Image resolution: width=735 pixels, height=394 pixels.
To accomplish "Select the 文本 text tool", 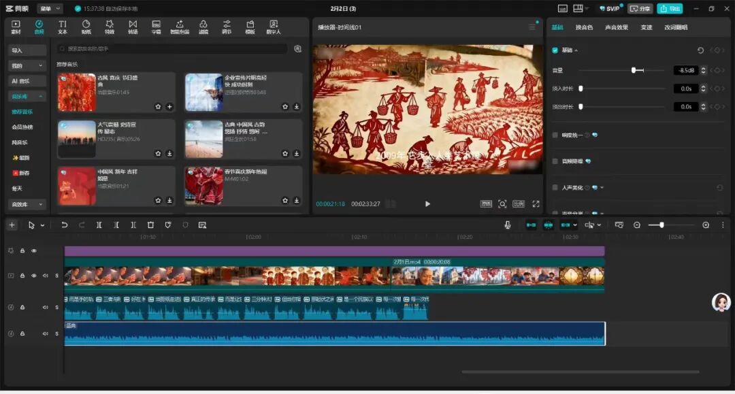I will coord(63,27).
